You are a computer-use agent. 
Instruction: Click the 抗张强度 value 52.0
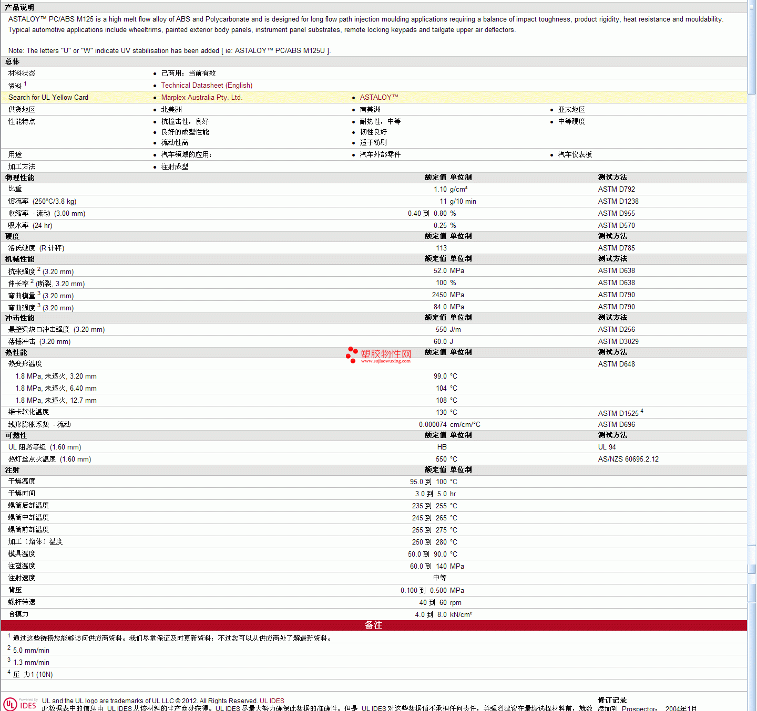[x=440, y=270]
